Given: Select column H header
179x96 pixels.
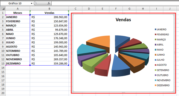Looking at the screenshot, I should [x=143, y=9].
